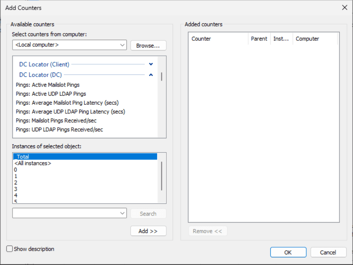Cancel the Add Counters dialog
353x265 pixels.
(x=328, y=252)
